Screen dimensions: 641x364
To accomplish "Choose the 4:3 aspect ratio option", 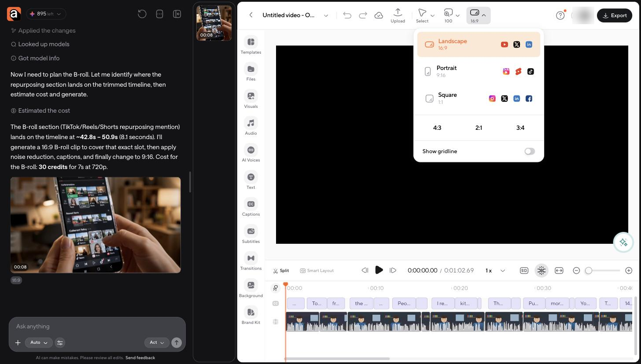I will click(437, 128).
